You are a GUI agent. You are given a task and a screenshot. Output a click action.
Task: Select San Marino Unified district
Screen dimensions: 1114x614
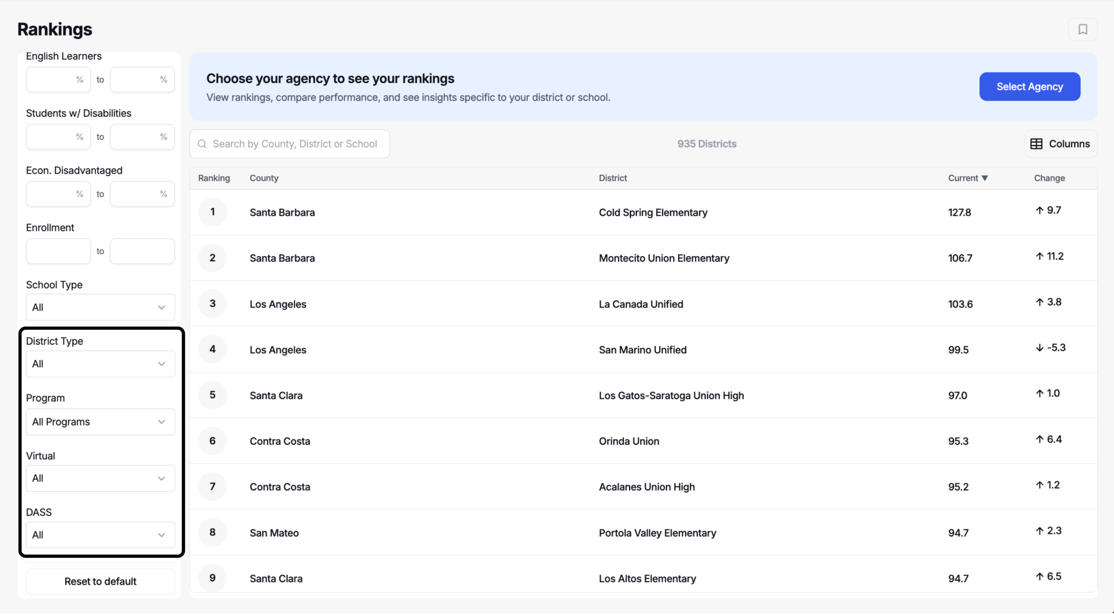click(x=643, y=350)
